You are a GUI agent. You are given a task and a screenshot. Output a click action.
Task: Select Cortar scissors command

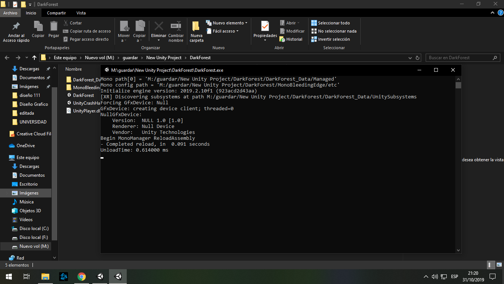point(72,23)
